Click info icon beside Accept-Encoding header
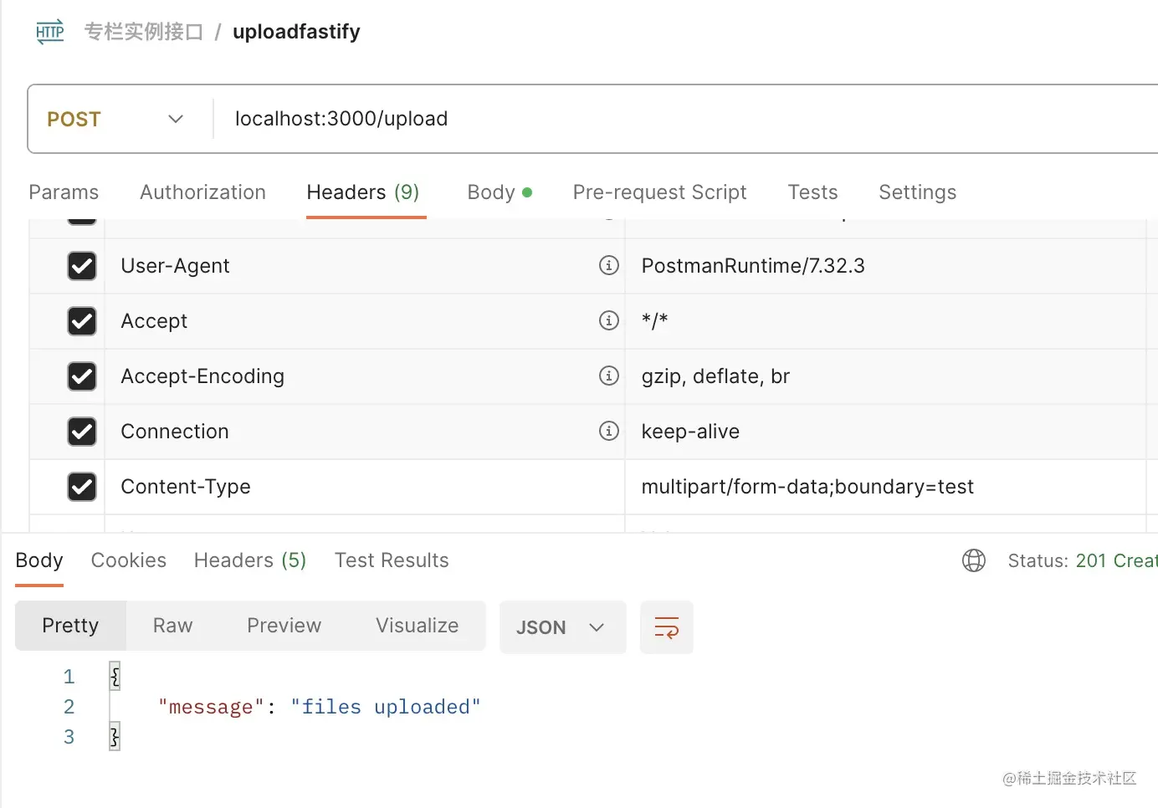This screenshot has width=1158, height=808. (x=609, y=376)
